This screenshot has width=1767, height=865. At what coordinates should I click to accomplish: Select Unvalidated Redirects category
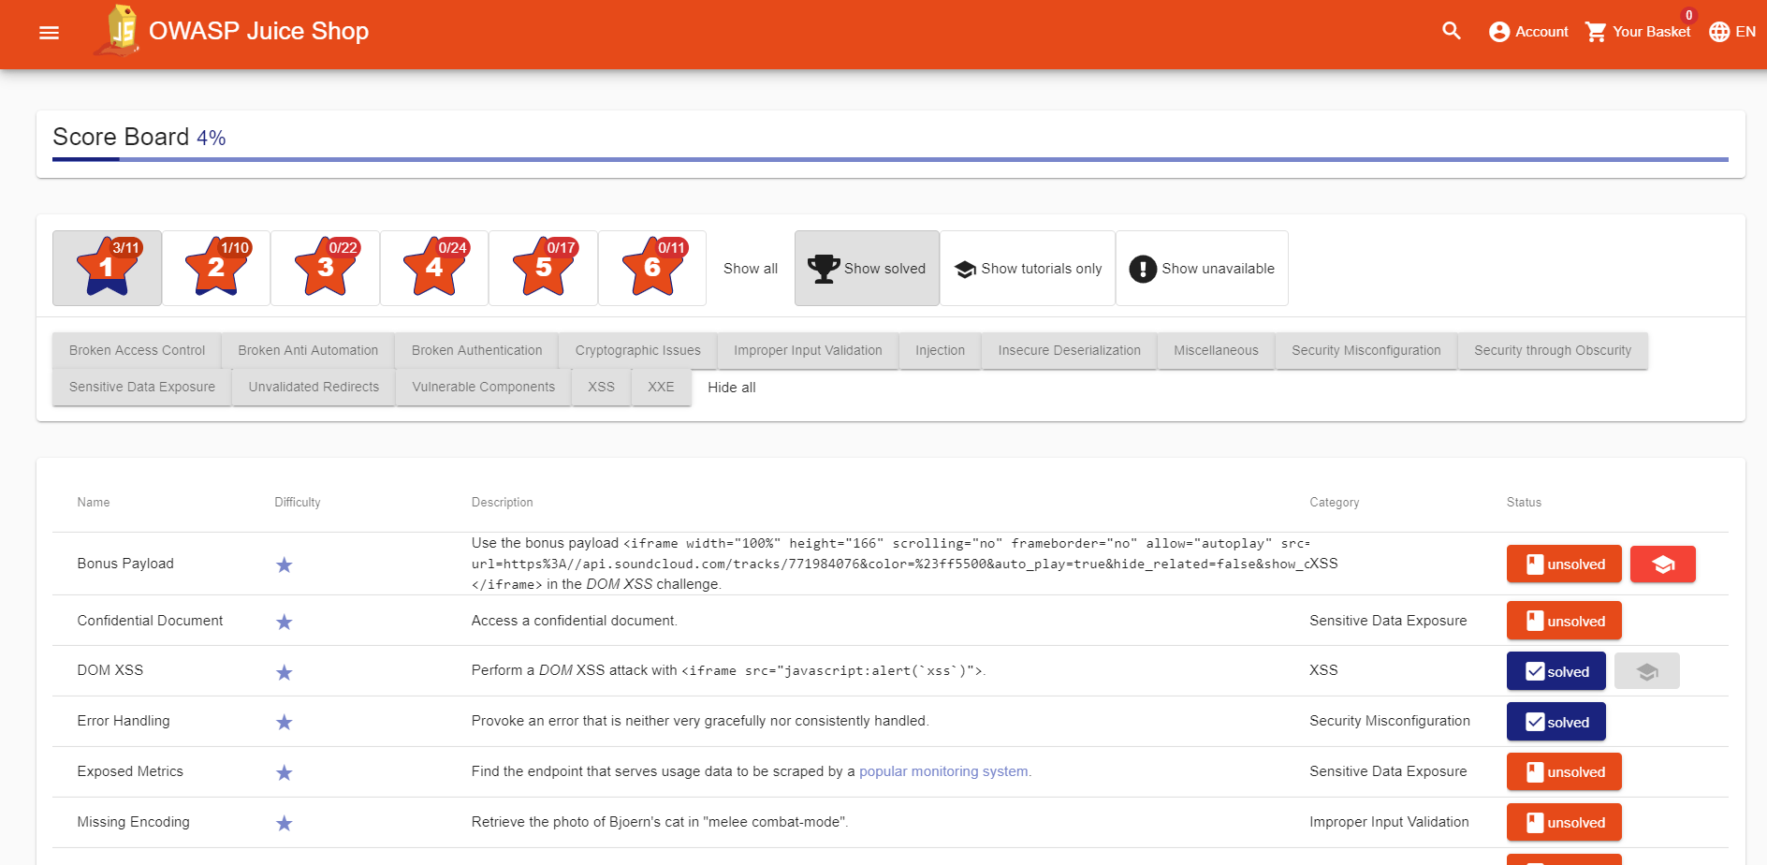[314, 388]
